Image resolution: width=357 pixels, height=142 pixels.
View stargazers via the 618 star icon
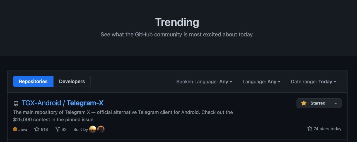click(37, 129)
